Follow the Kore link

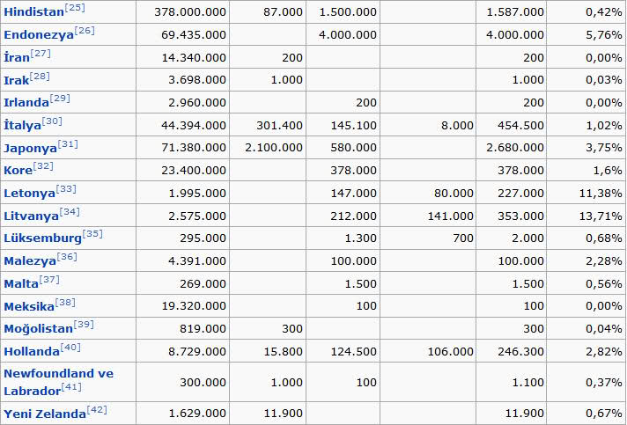coord(18,171)
